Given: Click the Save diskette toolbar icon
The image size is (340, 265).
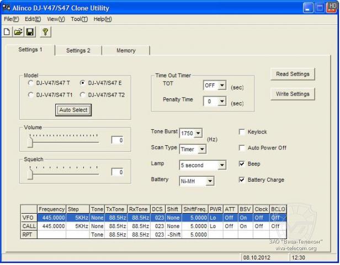Looking at the screenshot, I should coord(29,32).
